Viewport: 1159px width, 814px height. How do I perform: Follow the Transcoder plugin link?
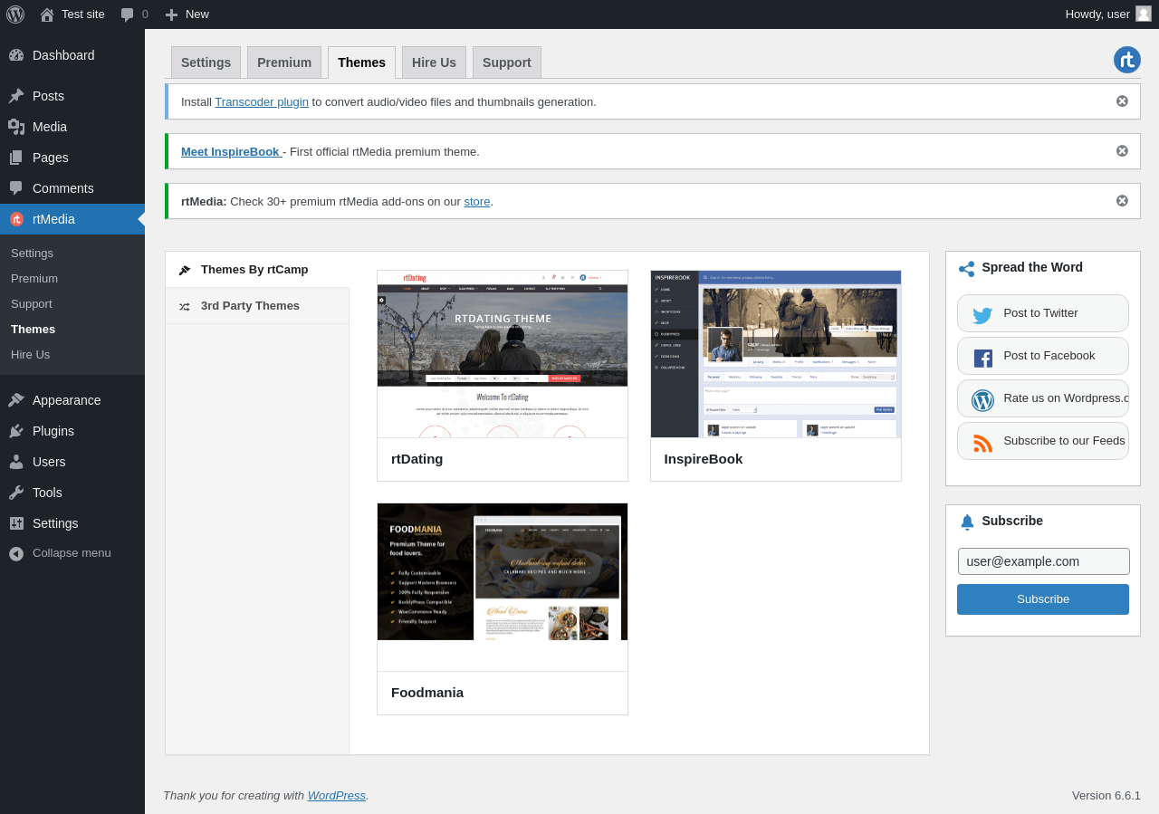[262, 101]
